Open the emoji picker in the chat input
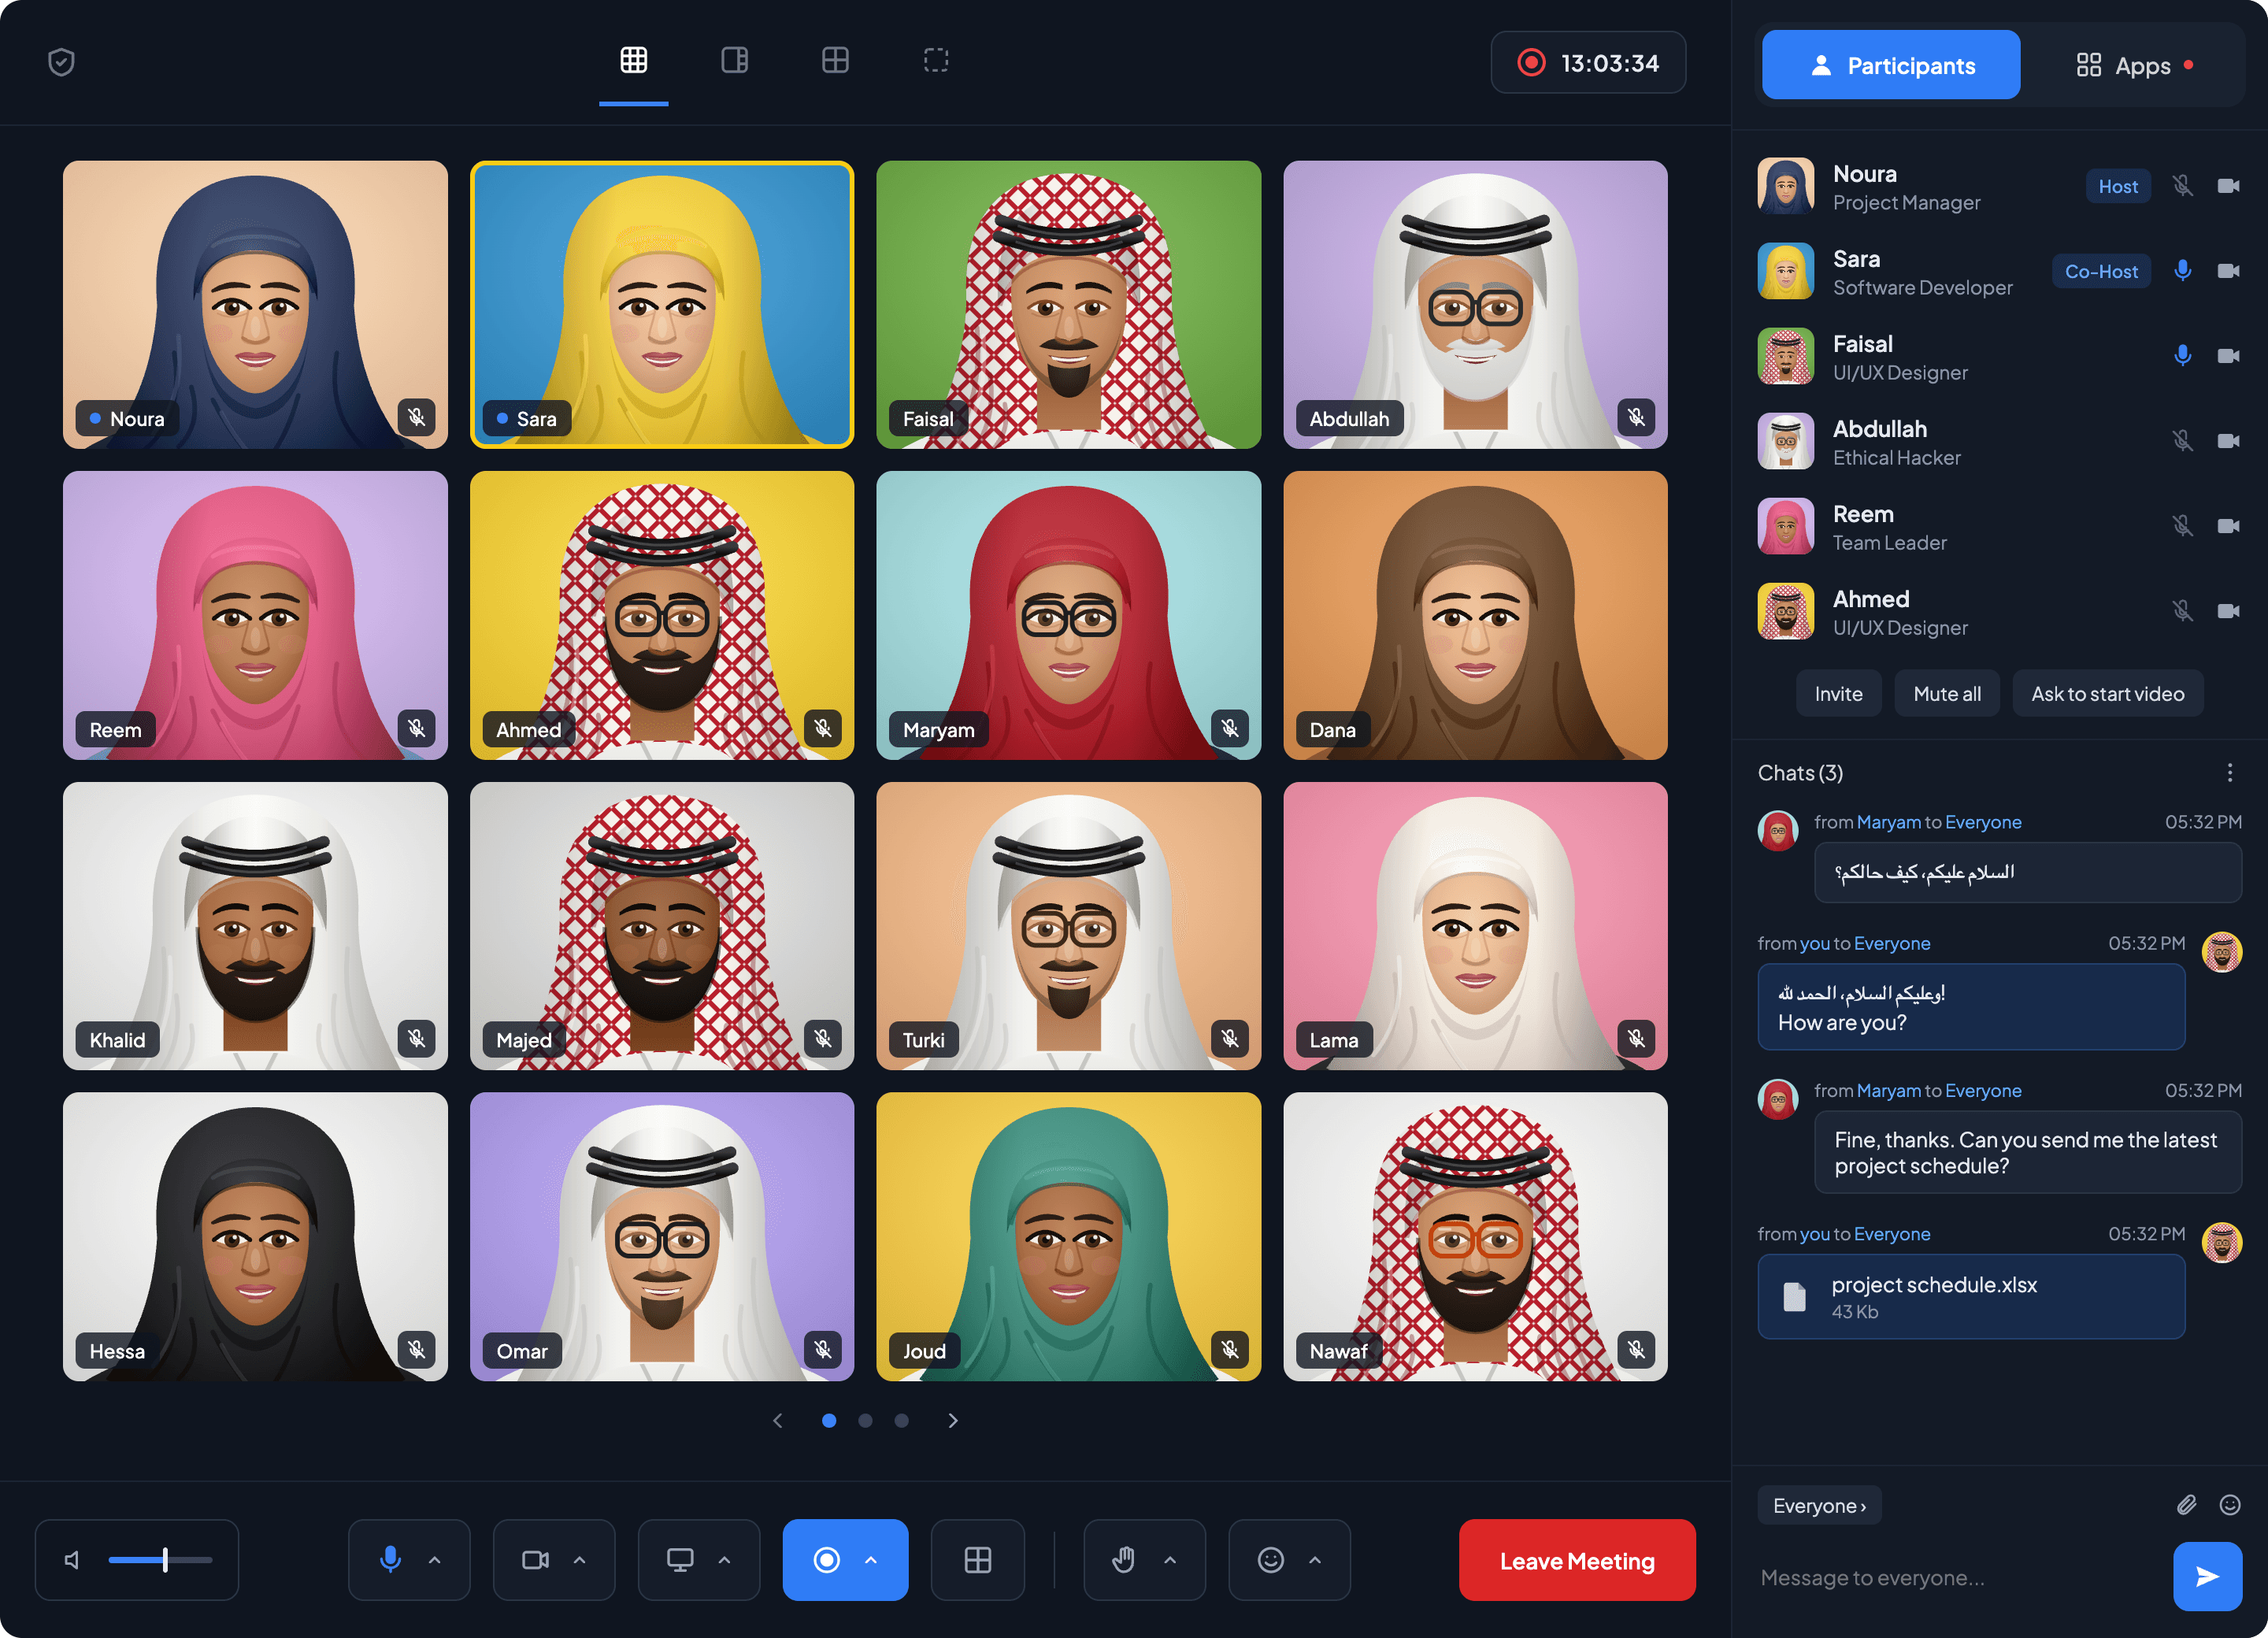Image resolution: width=2268 pixels, height=1638 pixels. click(x=2229, y=1505)
